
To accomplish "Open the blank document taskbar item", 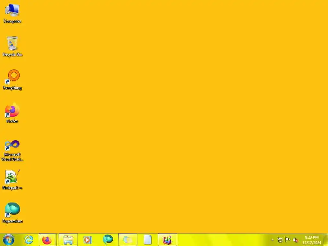I will point(148,240).
